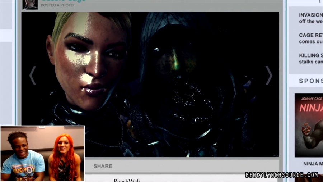Open the poster's name link above the photo
The height and width of the screenshot is (182, 323).
(63, 1)
